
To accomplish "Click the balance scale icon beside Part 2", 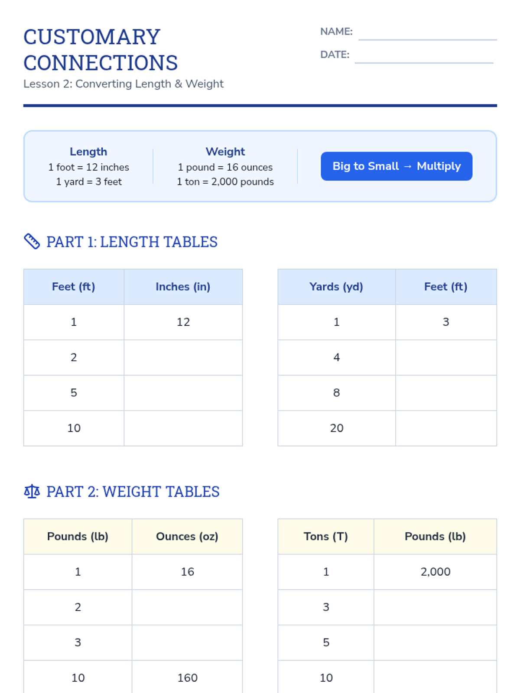I will (32, 492).
